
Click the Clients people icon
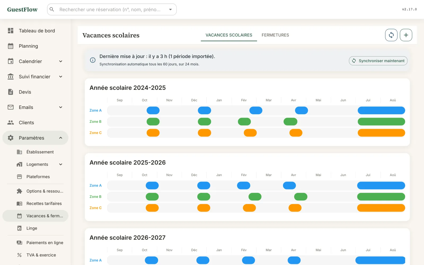(x=11, y=122)
